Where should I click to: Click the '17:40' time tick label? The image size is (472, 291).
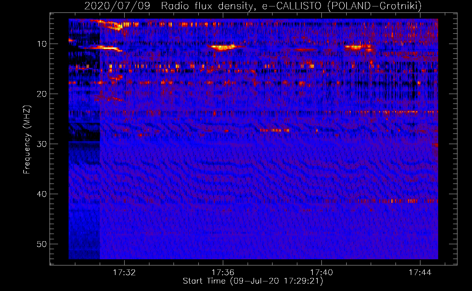pos(321,272)
